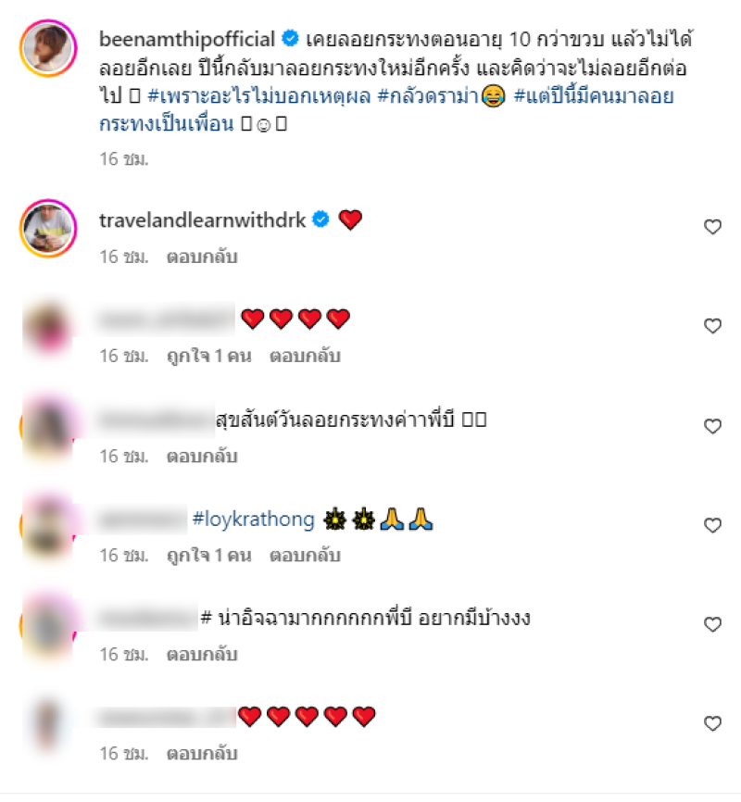741x802 pixels.
Task: Reply to the travelandlearnwithdrk comment
Action: (202, 257)
